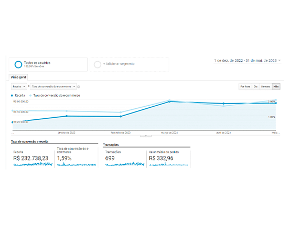Open the date range 1 de dez. de 2022 - 31 de mai. de 2023

tap(245, 61)
